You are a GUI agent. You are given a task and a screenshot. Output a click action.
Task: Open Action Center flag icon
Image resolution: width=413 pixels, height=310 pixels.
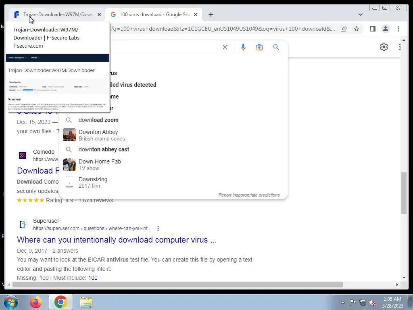353,302
